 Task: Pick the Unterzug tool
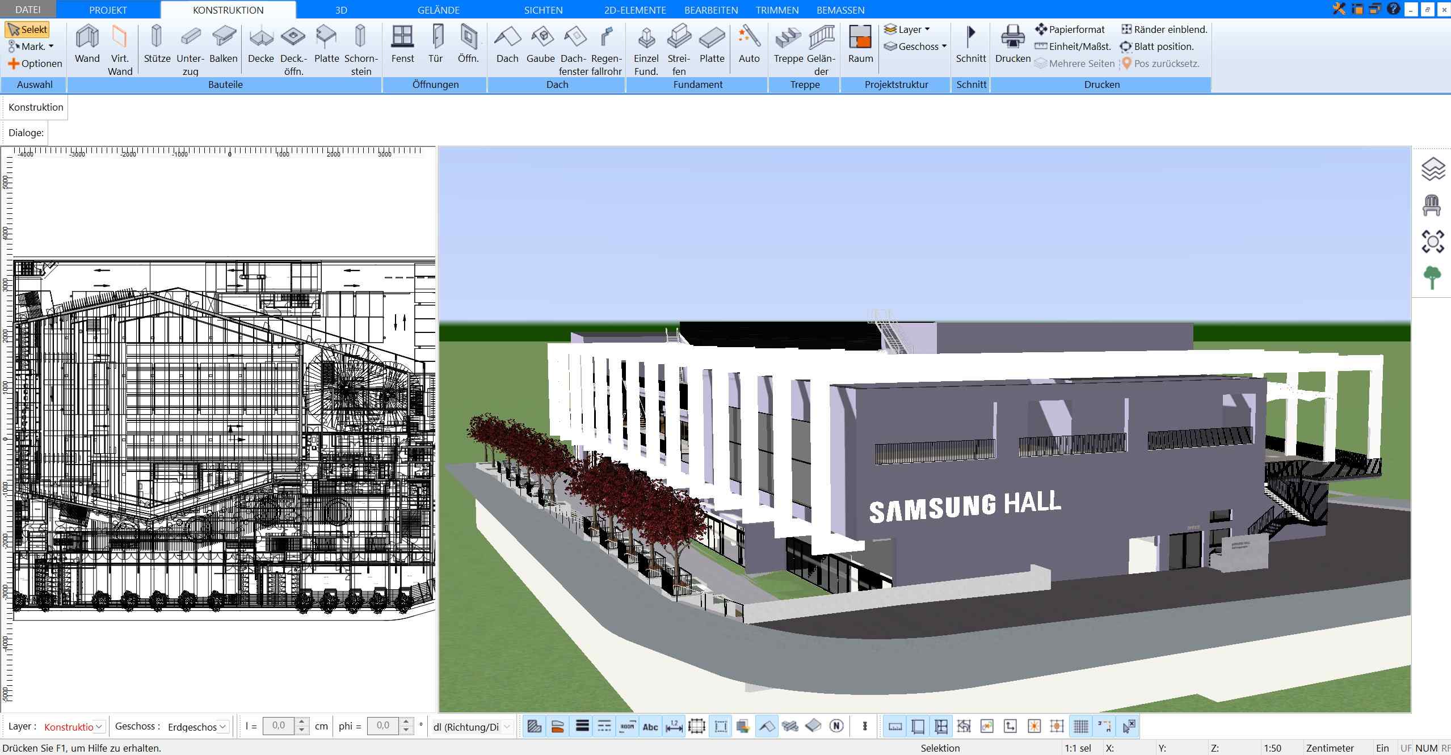[190, 50]
